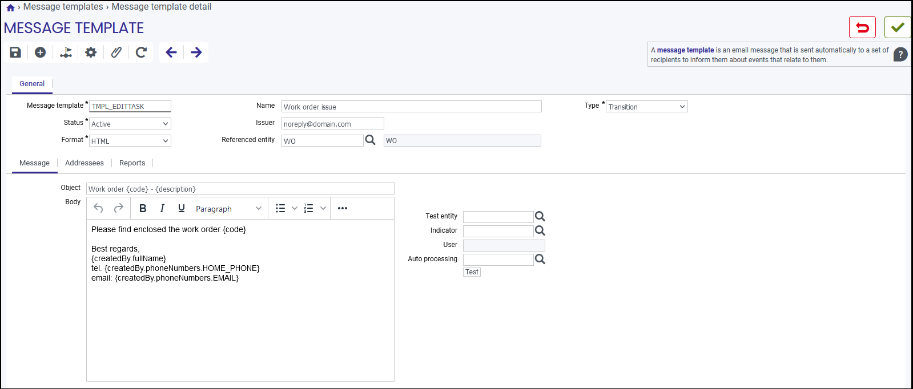This screenshot has width=913, height=389.
Task: Open the settings gear icon in toolbar
Action: [x=91, y=52]
